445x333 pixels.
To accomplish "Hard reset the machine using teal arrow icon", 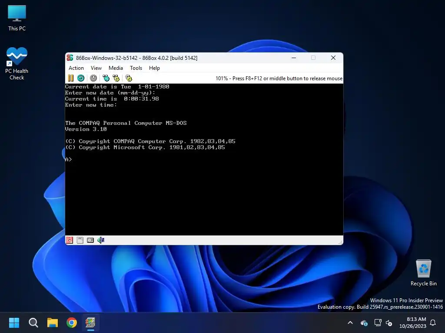I will [81, 78].
